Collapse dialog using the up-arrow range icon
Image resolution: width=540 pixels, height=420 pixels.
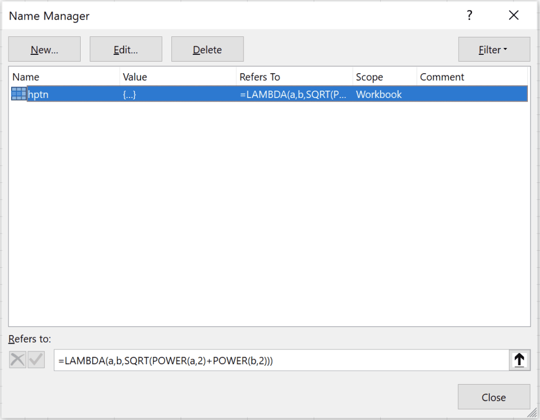pos(519,360)
